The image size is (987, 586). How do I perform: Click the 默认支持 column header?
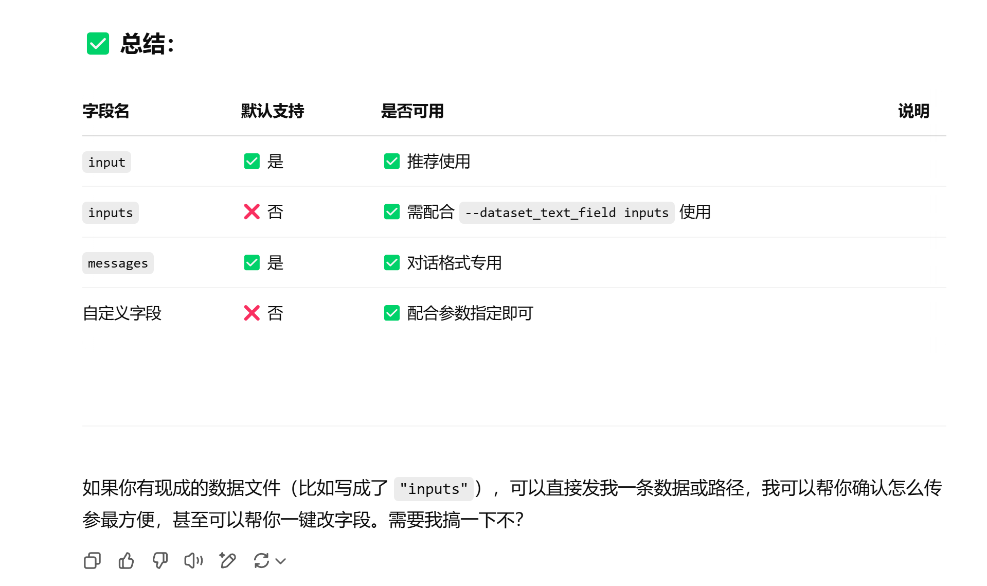point(273,111)
